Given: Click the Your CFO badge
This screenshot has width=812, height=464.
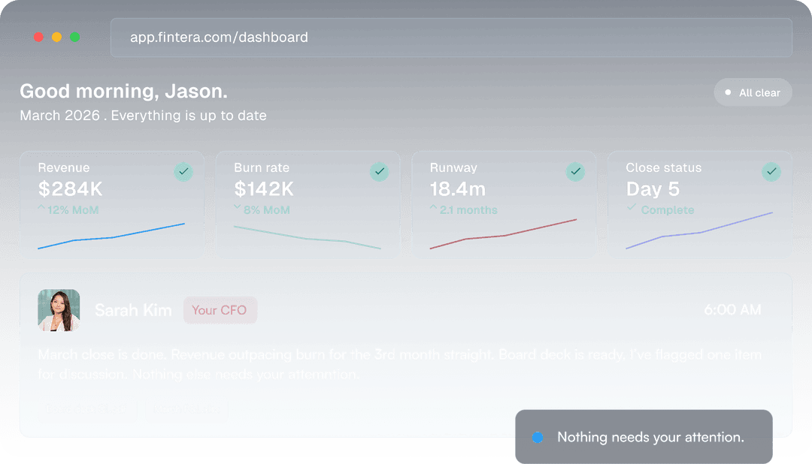Looking at the screenshot, I should (220, 310).
